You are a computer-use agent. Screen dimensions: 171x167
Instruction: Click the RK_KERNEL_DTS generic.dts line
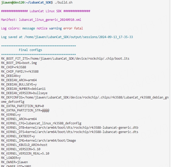tap(70, 132)
